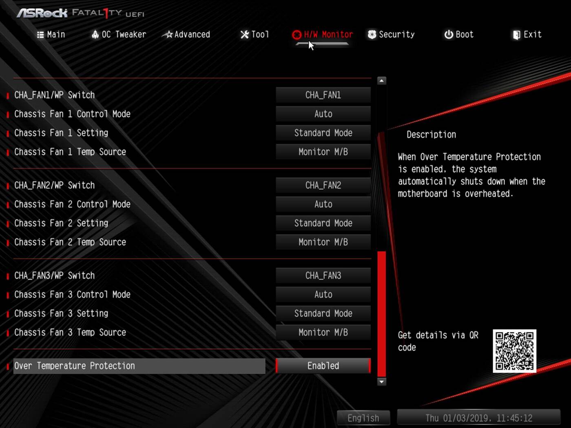Select the H/W Monitor target icon
Image resolution: width=571 pixels, height=428 pixels.
click(x=297, y=35)
